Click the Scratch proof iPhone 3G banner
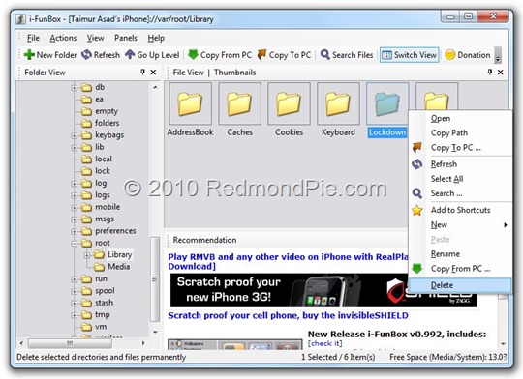The width and height of the screenshot is (523, 379). point(323,290)
